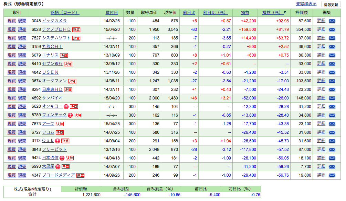Select the +159,500 profit value
Screen dimensions: 346x201
click(247, 29)
